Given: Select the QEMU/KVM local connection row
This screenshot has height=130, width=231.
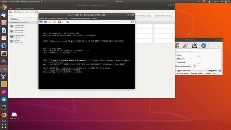Looking at the screenshot, I should click(x=23, y=19).
